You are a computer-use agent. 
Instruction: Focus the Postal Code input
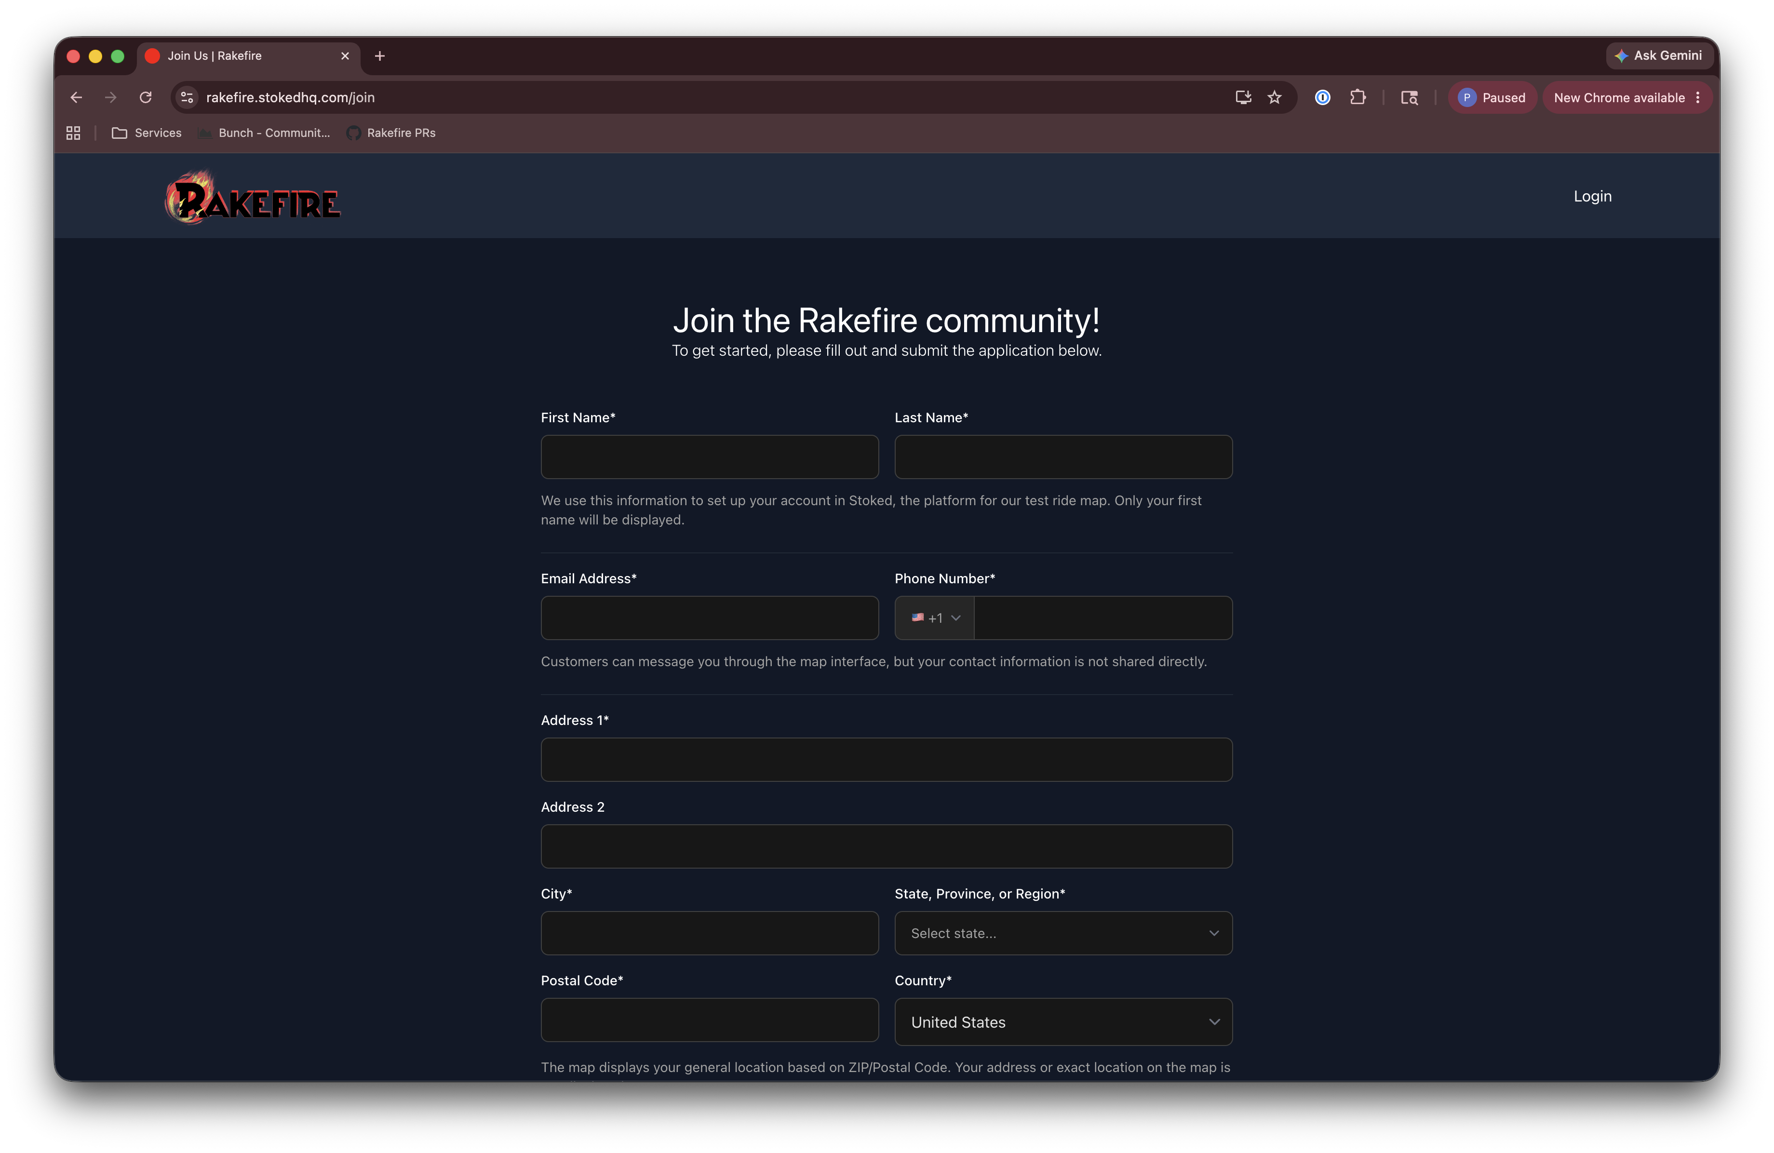(x=710, y=1019)
